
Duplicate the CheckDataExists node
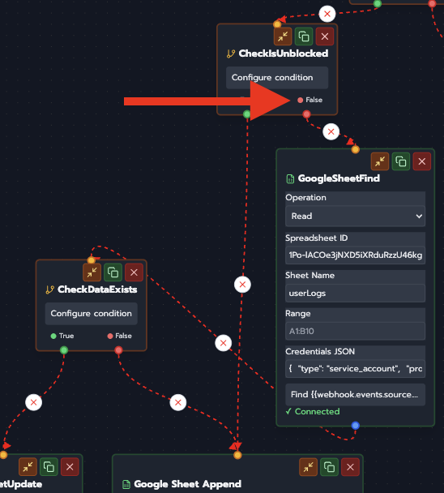pos(113,272)
